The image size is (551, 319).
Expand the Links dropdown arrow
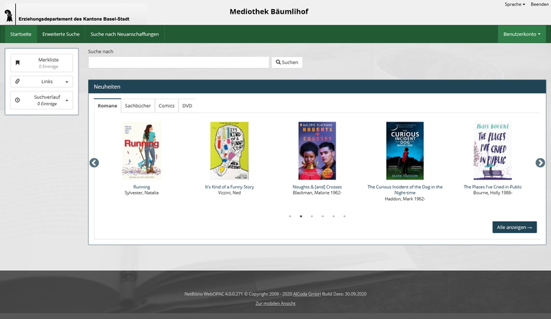(67, 82)
